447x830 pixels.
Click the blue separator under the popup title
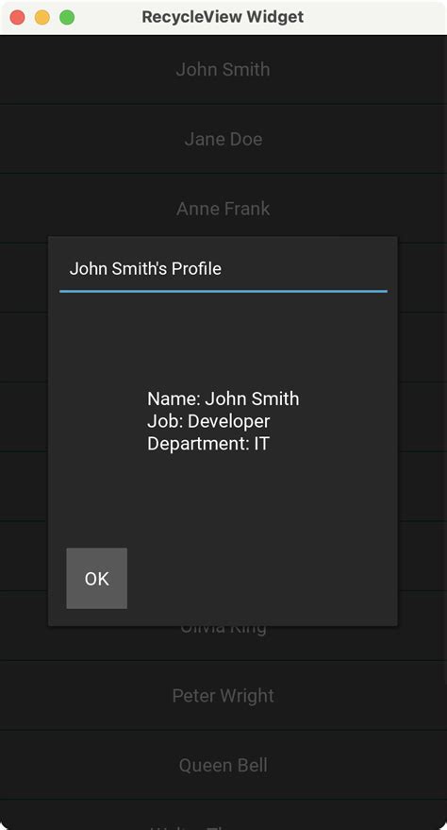click(x=223, y=291)
